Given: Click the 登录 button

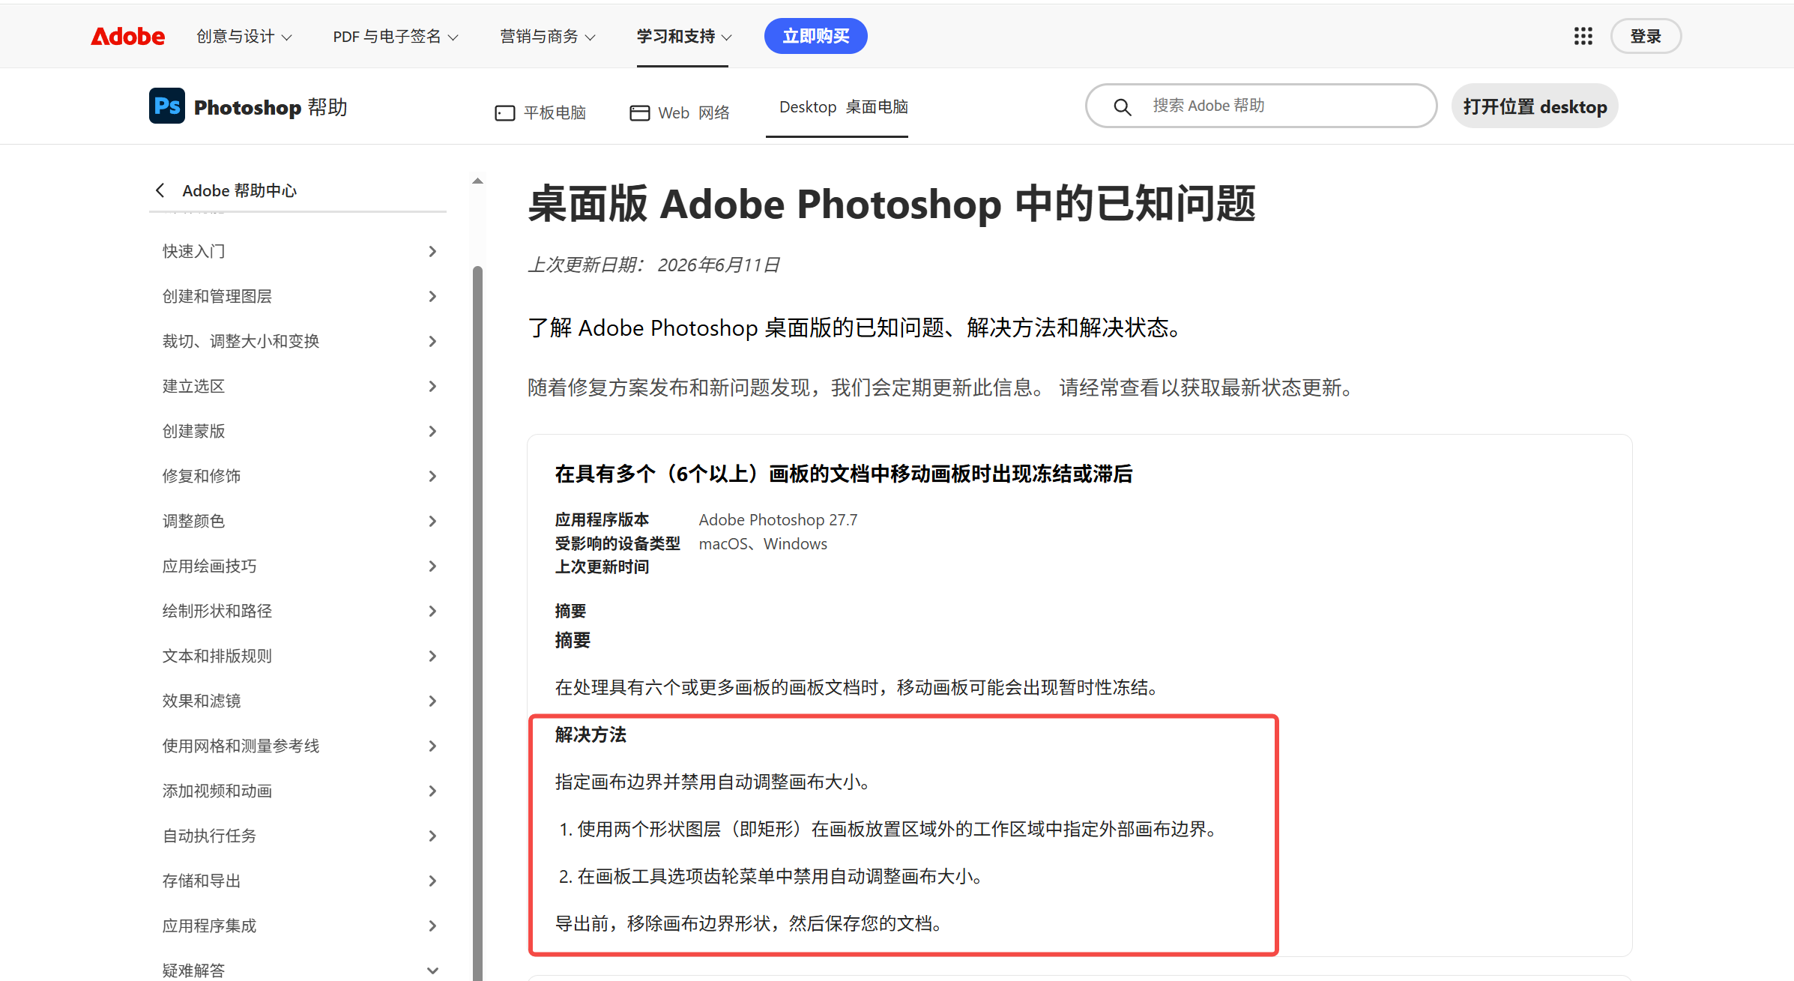Looking at the screenshot, I should pyautogui.click(x=1646, y=36).
